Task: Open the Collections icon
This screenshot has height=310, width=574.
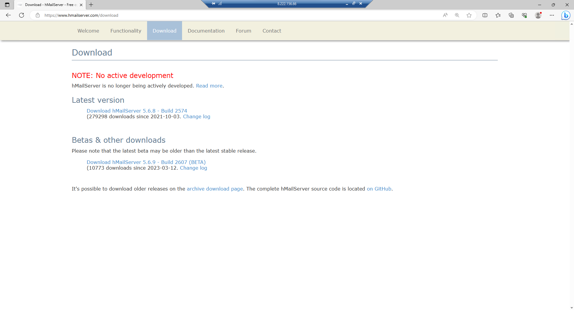Action: click(511, 15)
